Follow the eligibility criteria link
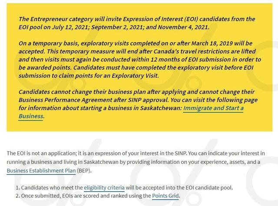This screenshot has width=278, height=206. 104,188
